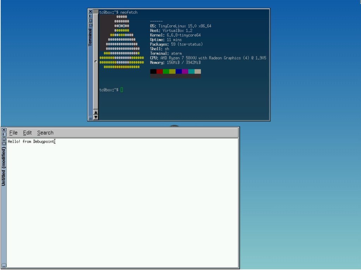Maximize Terminal height with the tall rectangle button
Image resolution: width=361 pixels, height=270 pixels.
(91, 20)
